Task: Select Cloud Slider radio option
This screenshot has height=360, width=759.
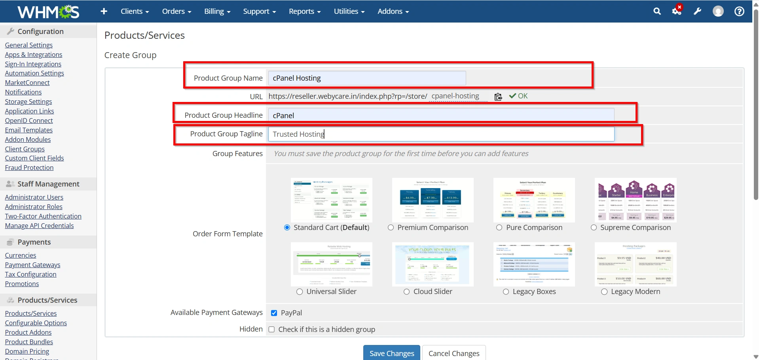Action: 406,292
